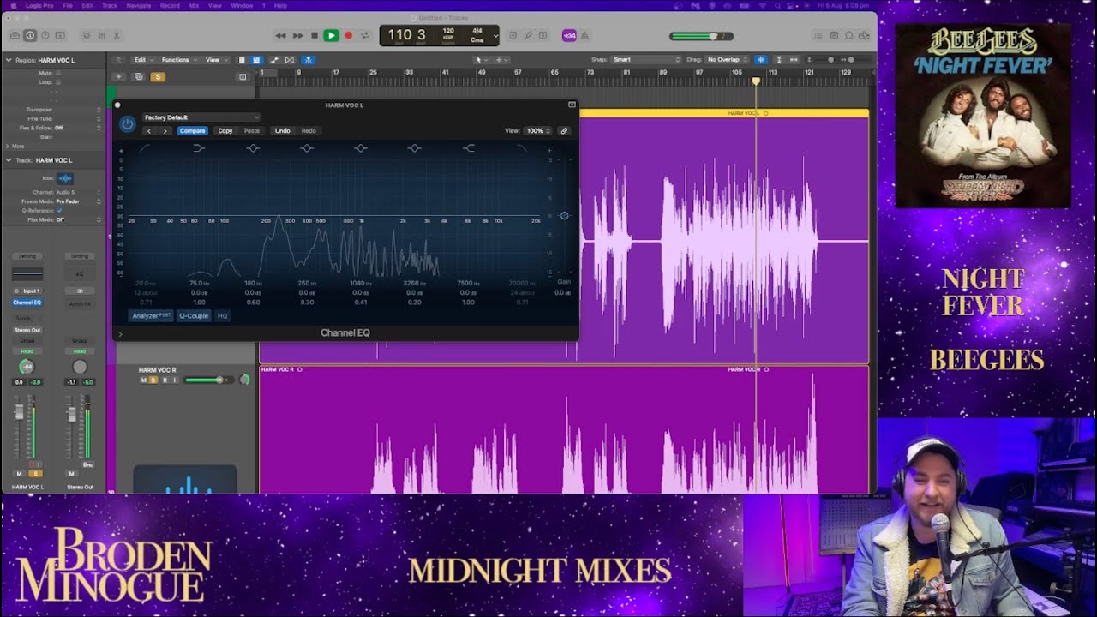Viewport: 1097px width, 617px height.
Task: Click Redo in the Channel EQ header
Action: 309,131
